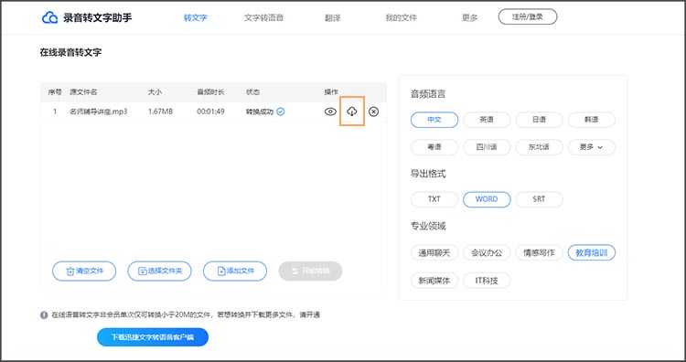Screen dimensions: 686x362
Task: Switch to the 文字转语音 tab
Action: coord(263,18)
